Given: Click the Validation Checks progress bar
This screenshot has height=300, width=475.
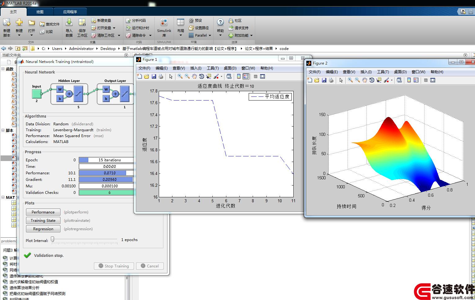Looking at the screenshot, I should point(106,193).
